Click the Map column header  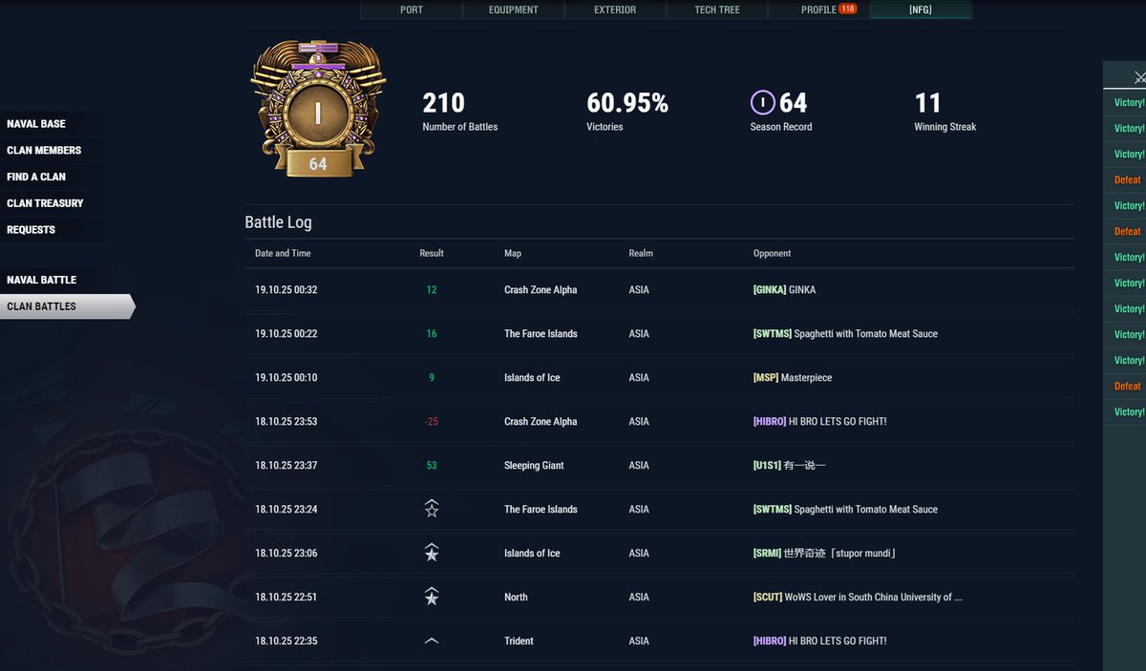(x=513, y=254)
